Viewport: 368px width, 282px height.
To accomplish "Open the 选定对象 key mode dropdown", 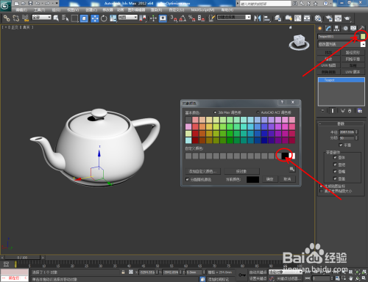I will click(x=286, y=272).
